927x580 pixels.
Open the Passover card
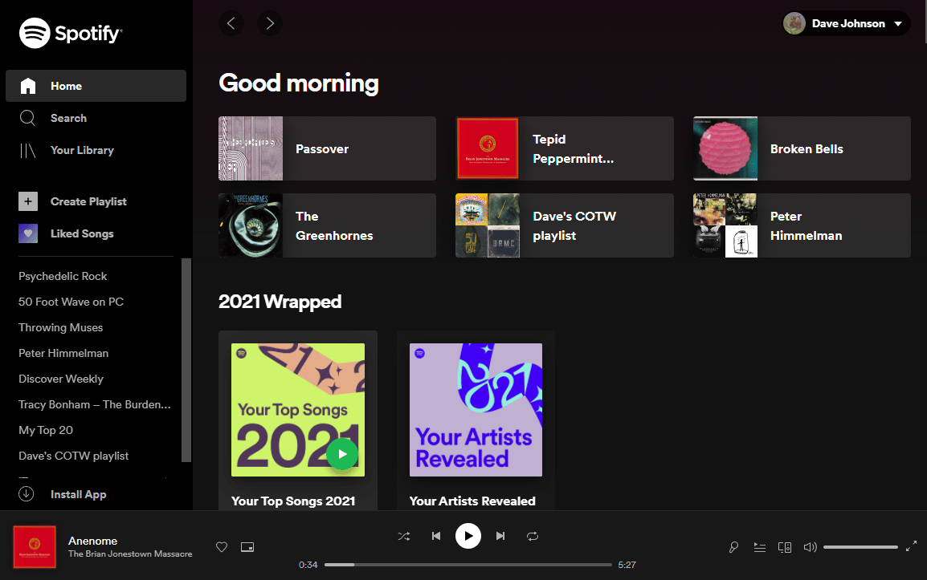tap(327, 148)
